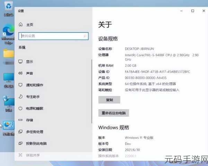Click the 重命名这台电脑 button
Viewport: 208px width, 166px height.
[114, 113]
